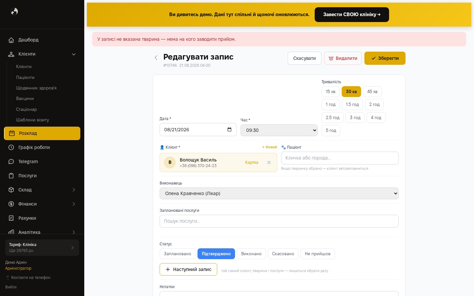Click Завести СВОЮ клініку button
474x296 pixels.
click(x=352, y=14)
